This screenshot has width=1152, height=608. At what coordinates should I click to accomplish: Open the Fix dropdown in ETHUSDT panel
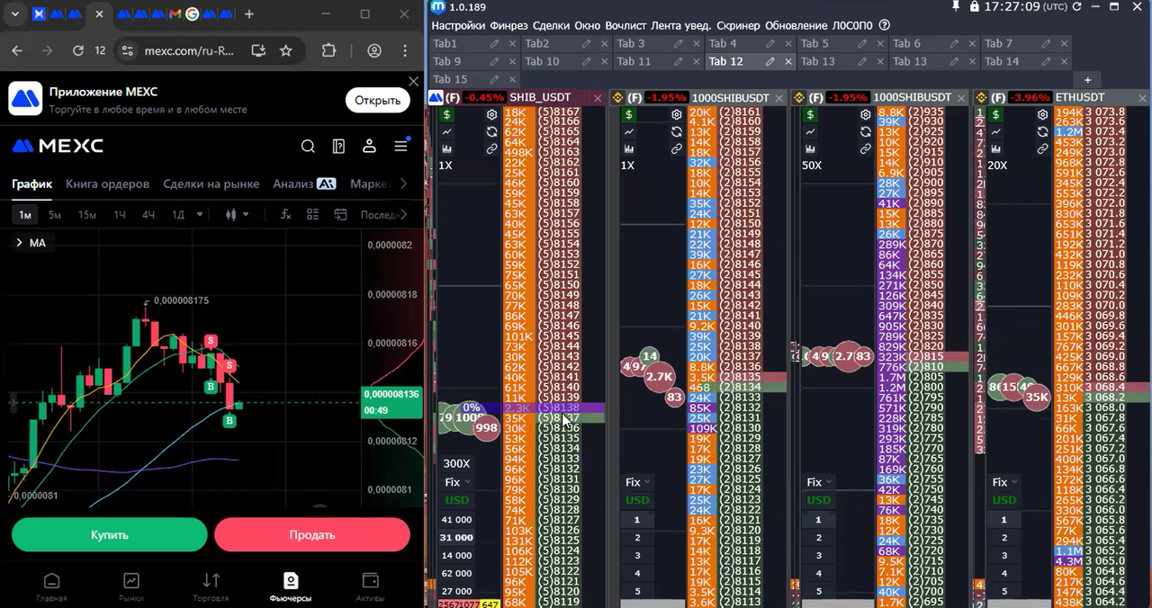(1005, 482)
